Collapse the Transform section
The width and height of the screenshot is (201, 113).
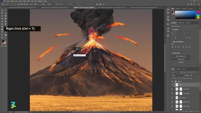pyautogui.click(x=172, y=30)
